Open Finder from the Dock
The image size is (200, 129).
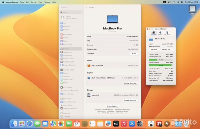pyautogui.click(x=14, y=123)
